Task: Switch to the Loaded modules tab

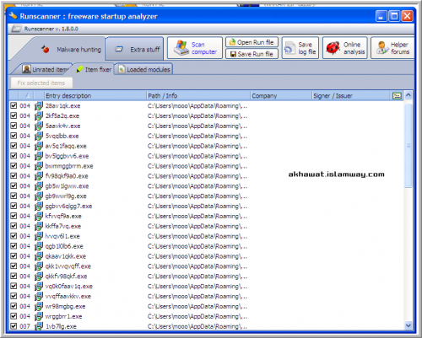Action: (143, 69)
